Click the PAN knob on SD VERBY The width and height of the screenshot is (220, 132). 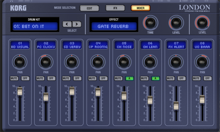[x=72, y=62]
